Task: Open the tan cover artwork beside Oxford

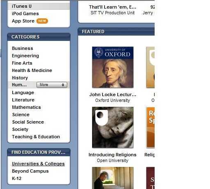Action: point(151,67)
